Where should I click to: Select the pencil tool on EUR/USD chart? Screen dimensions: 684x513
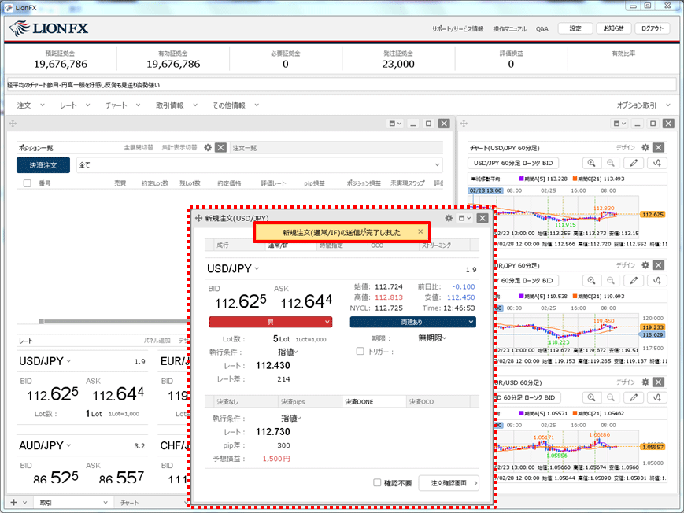(634, 397)
